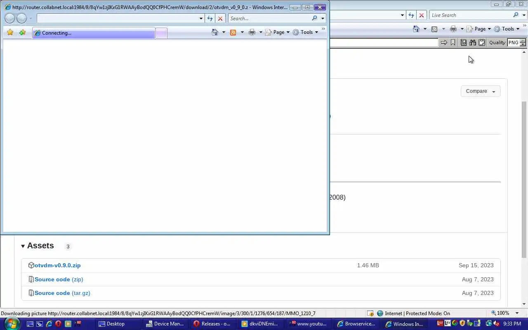Open search provider dropdown in popup window
The height and width of the screenshot is (330, 528).
pos(323,18)
